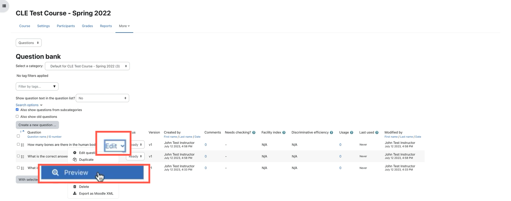The height and width of the screenshot is (201, 511).
Task: Open the Questions page selector dropdown
Action: coord(29,43)
